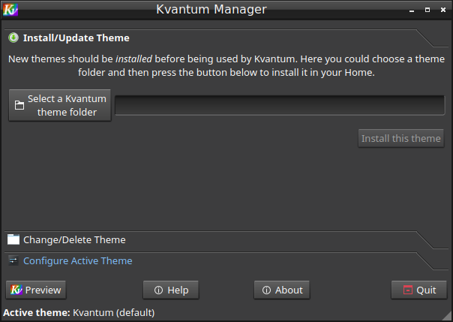Switch to the Change/Delete Theme section
The width and height of the screenshot is (453, 322).
point(74,240)
